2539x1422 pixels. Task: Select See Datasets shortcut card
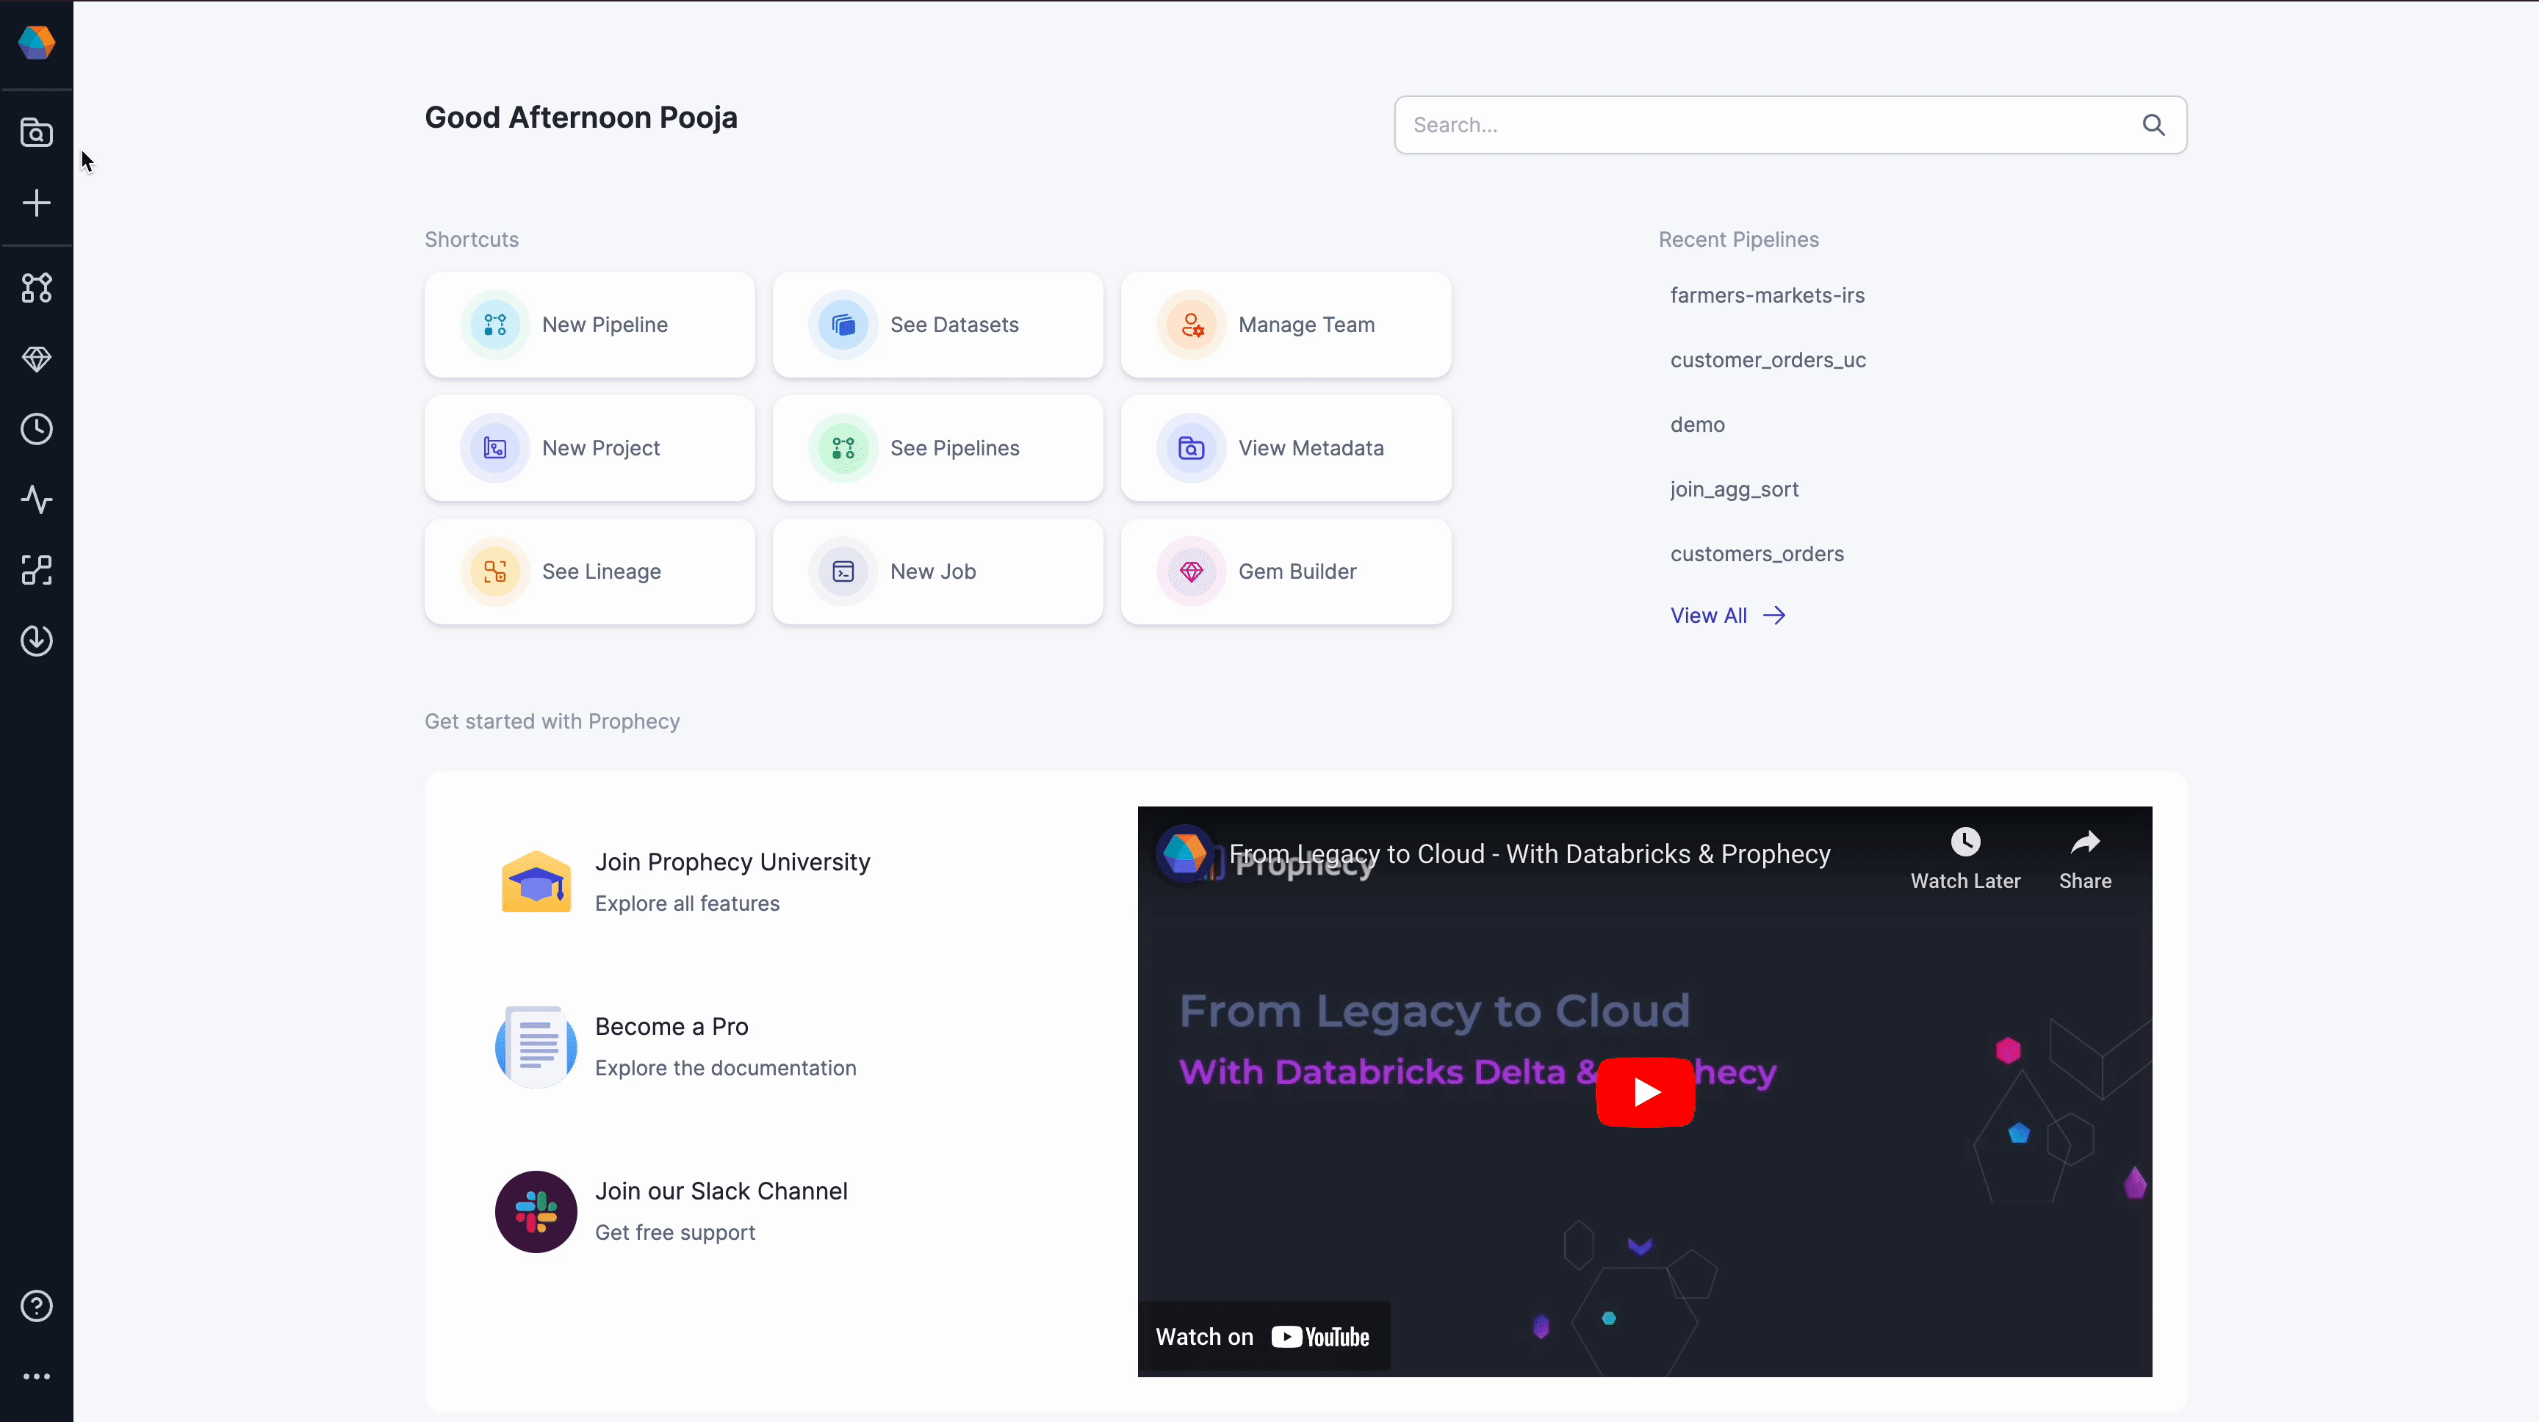(938, 324)
